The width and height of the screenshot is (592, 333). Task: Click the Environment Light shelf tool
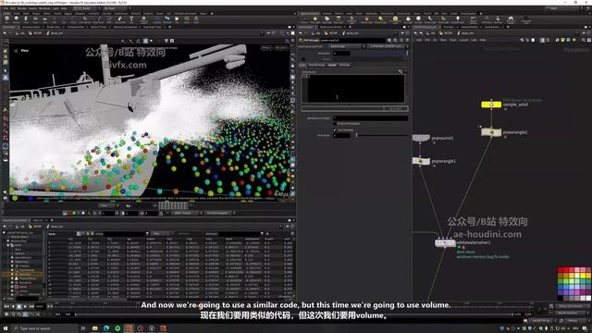395,19
